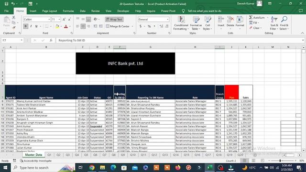The height and width of the screenshot is (172, 306).
Task: Click the Cut scissors icon
Action: click(x=13, y=18)
